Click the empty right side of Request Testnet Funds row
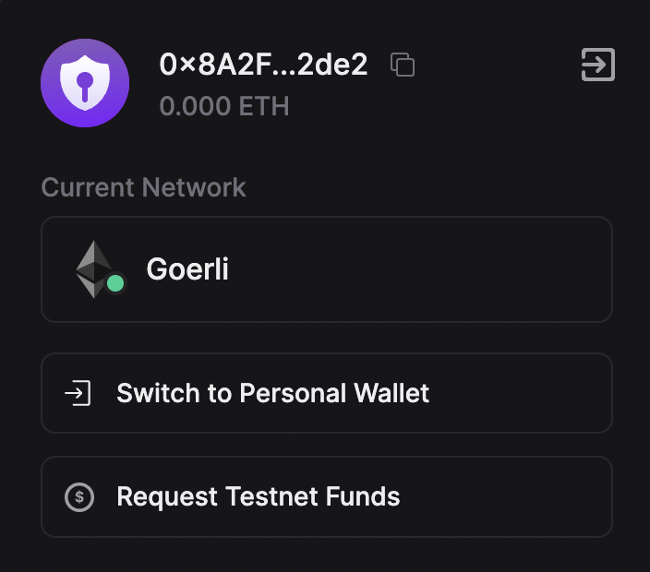 [x=517, y=497]
